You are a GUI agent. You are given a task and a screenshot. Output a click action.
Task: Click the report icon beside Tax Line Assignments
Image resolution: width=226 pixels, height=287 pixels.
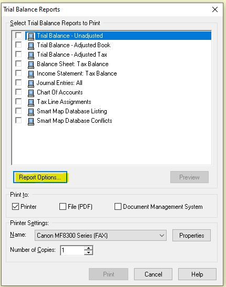[x=31, y=102]
